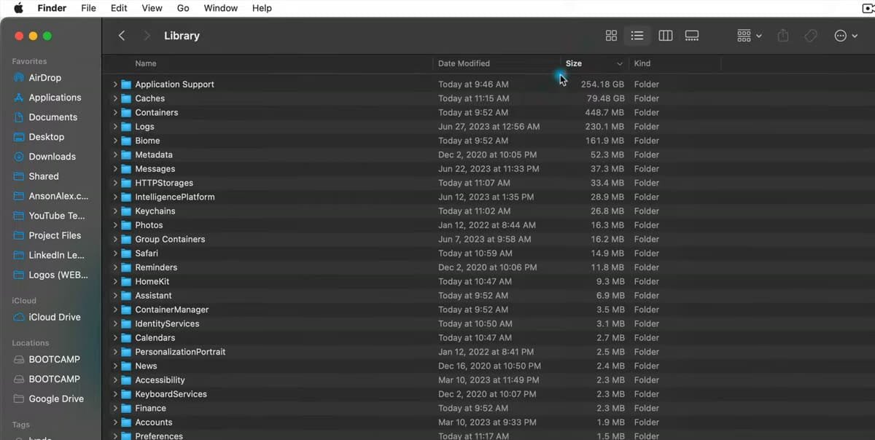Image resolution: width=875 pixels, height=440 pixels.
Task: Open Google Drive in the sidebar
Action: pyautogui.click(x=47, y=398)
